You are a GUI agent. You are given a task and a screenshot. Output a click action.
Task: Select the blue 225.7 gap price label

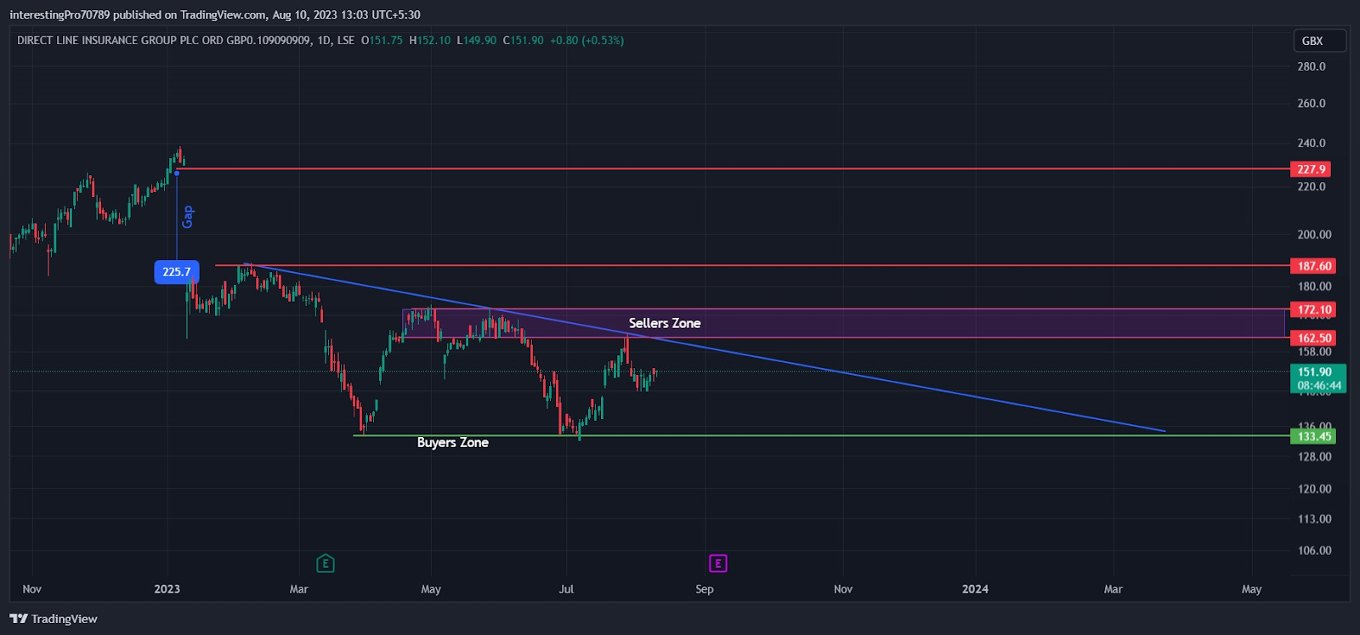click(177, 272)
